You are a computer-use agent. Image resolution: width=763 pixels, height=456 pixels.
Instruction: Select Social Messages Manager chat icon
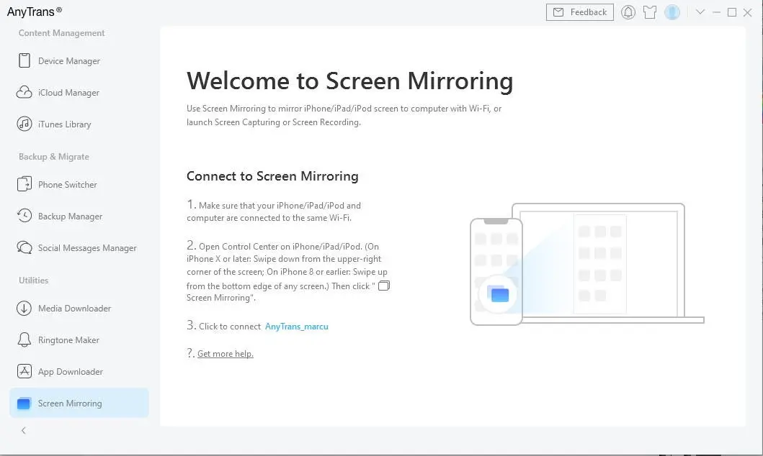[x=24, y=247]
